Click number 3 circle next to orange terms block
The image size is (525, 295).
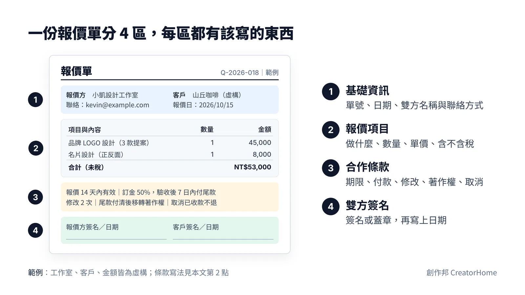[35, 197]
